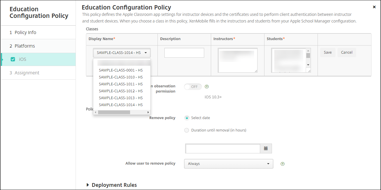This screenshot has width=381, height=190.
Task: Select SAMPLE-CLASS-1010 - HS in dropdown list
Action: click(x=121, y=77)
